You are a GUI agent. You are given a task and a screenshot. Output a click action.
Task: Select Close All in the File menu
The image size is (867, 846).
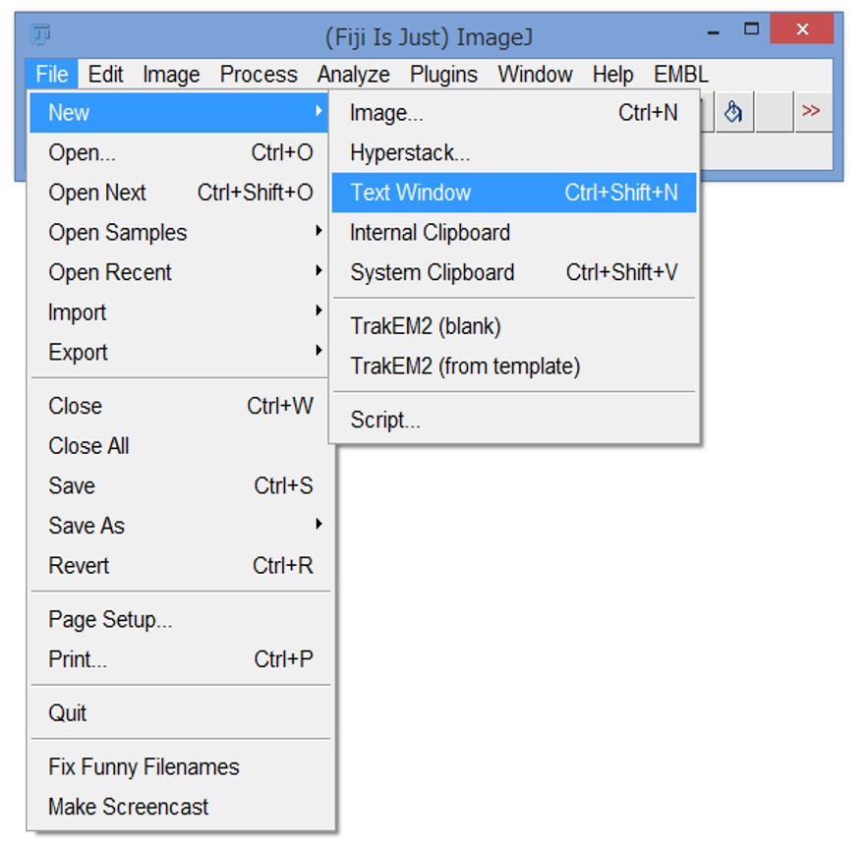179,446
